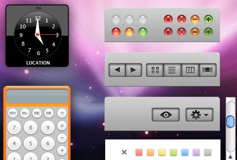
Task: Click the solid green traffic light button
Action: pyautogui.click(x=143, y=32)
